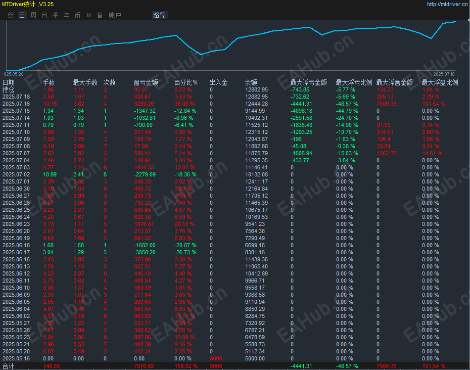Open the 周 weekly statistics tab
The height and width of the screenshot is (370, 470).
coord(33,15)
